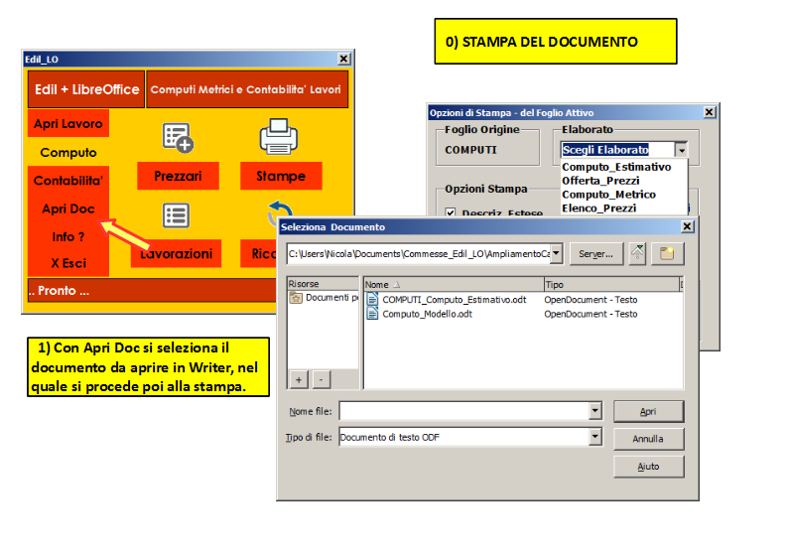Add a place with plus button
The height and width of the screenshot is (555, 787).
click(x=299, y=379)
